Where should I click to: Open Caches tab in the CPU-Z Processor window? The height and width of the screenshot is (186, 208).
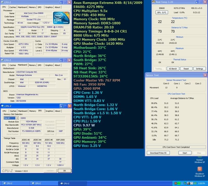click(13, 7)
